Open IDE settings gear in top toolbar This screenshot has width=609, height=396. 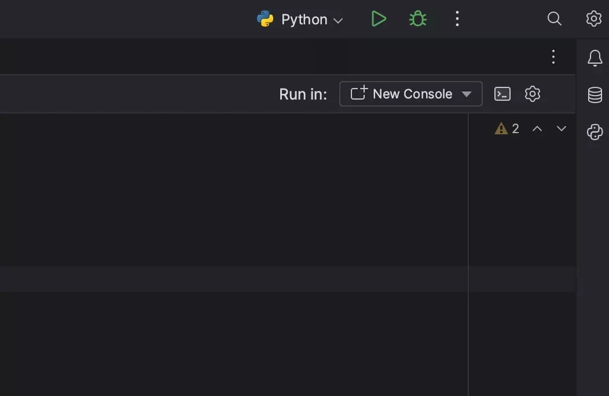(593, 19)
